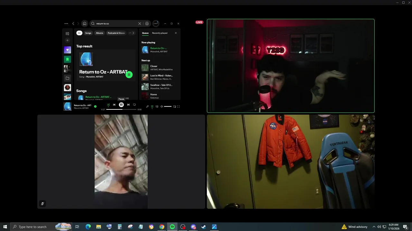412x231 pixels.
Task: Select the live streamer webcam tile
Action: click(x=291, y=66)
